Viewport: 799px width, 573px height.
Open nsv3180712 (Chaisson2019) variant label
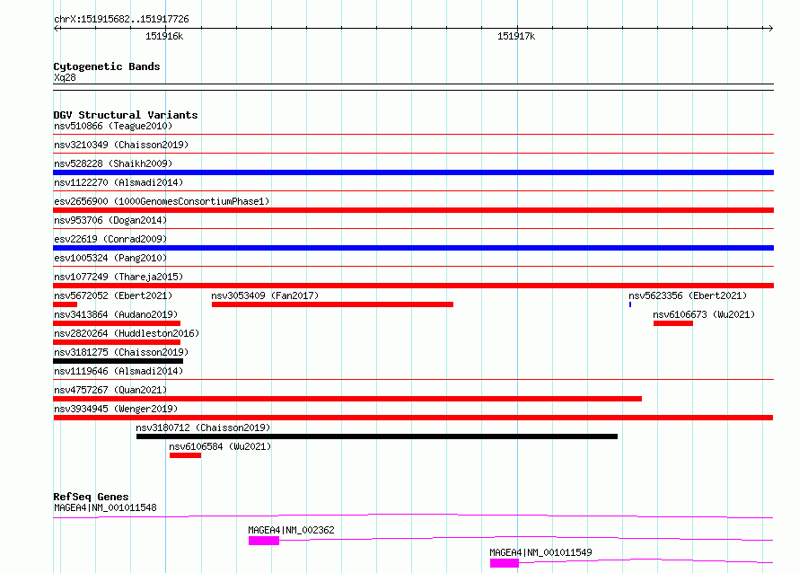pos(203,428)
